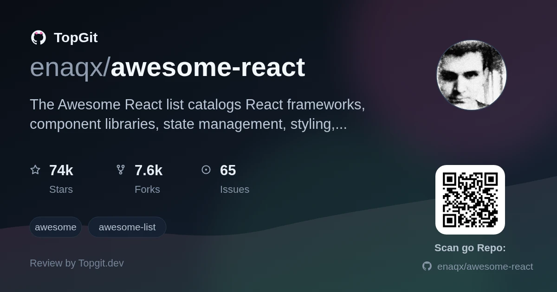Select the 'awesome-list' topic tag
Viewport: 557px width, 292px height.
[127, 227]
